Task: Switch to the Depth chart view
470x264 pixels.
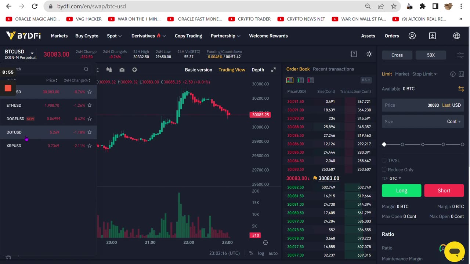Action: point(258,70)
